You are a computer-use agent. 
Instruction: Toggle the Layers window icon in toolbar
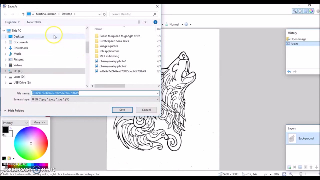305,11
